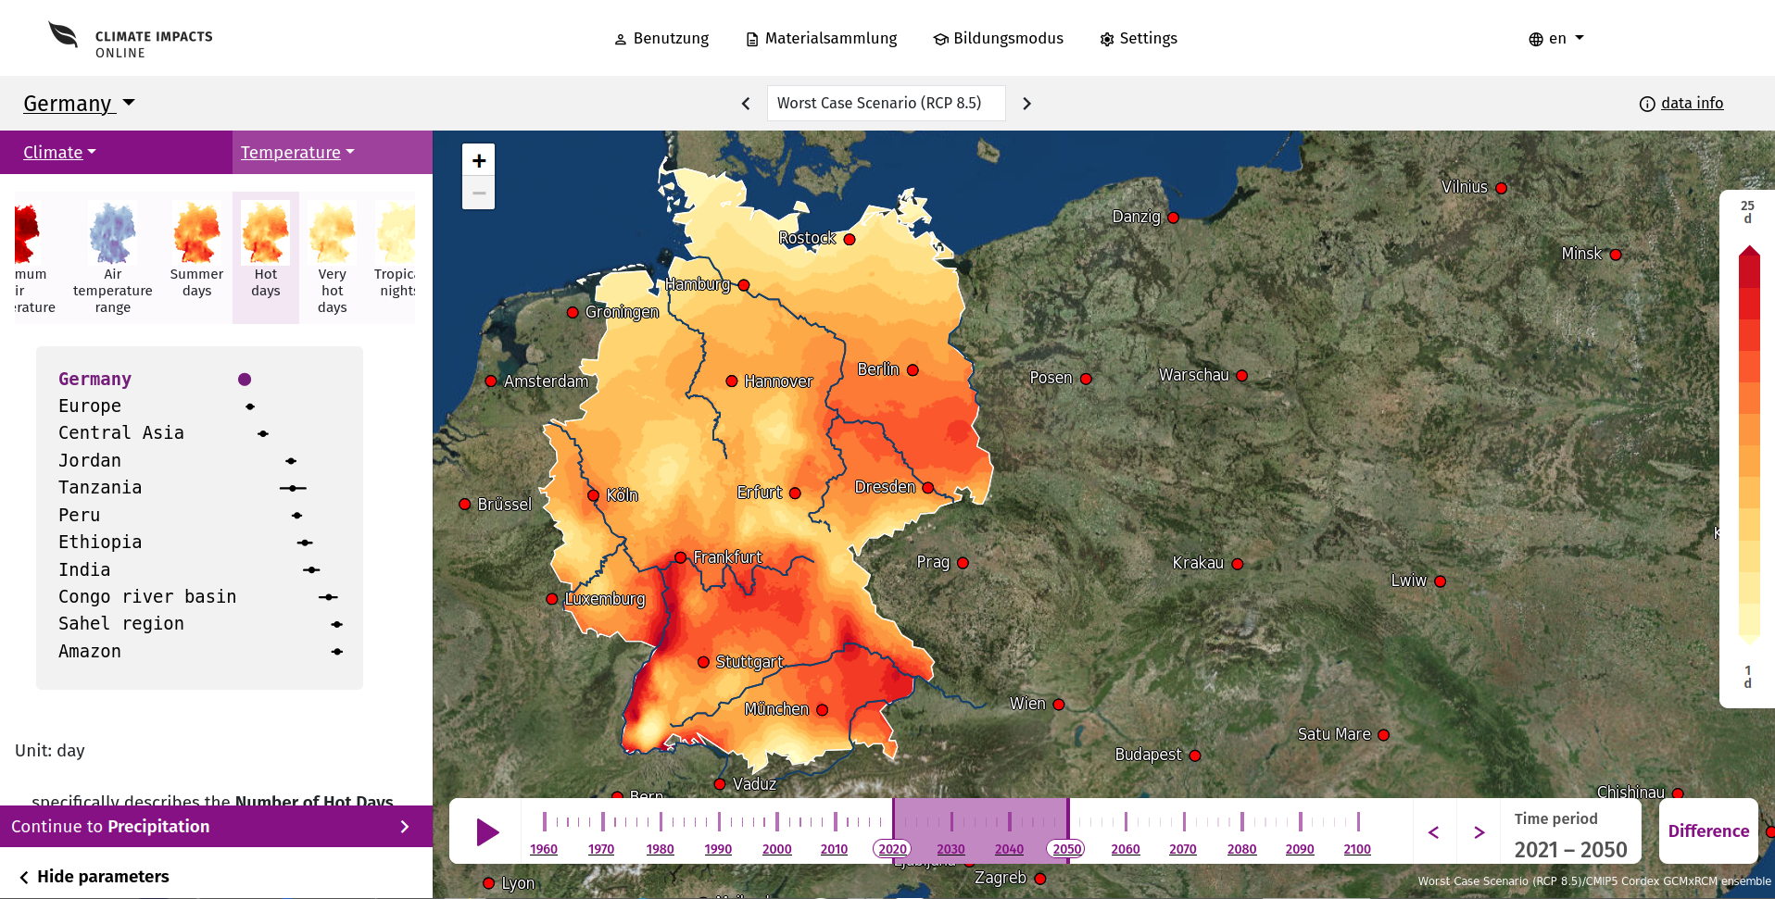Jump to 2090 on the timeline
The width and height of the screenshot is (1775, 899).
click(1300, 849)
